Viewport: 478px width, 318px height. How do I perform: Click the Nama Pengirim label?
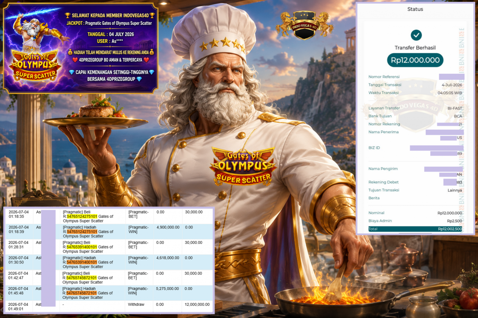383,168
